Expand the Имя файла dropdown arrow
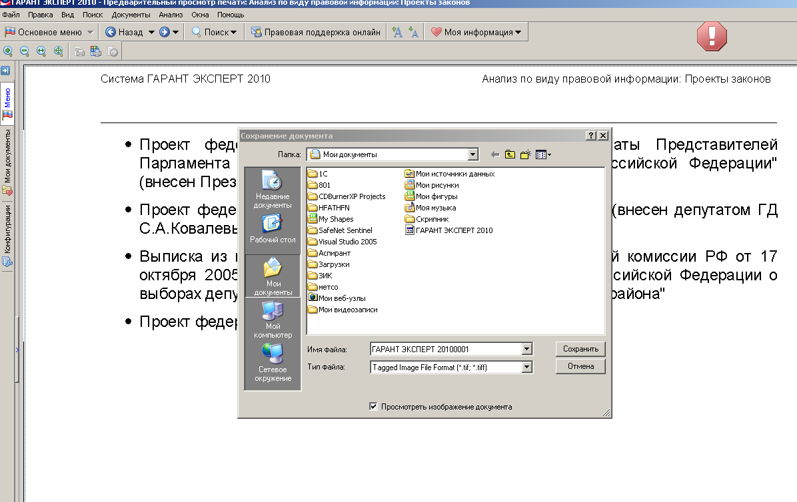The height and width of the screenshot is (502, 797). pyautogui.click(x=526, y=349)
